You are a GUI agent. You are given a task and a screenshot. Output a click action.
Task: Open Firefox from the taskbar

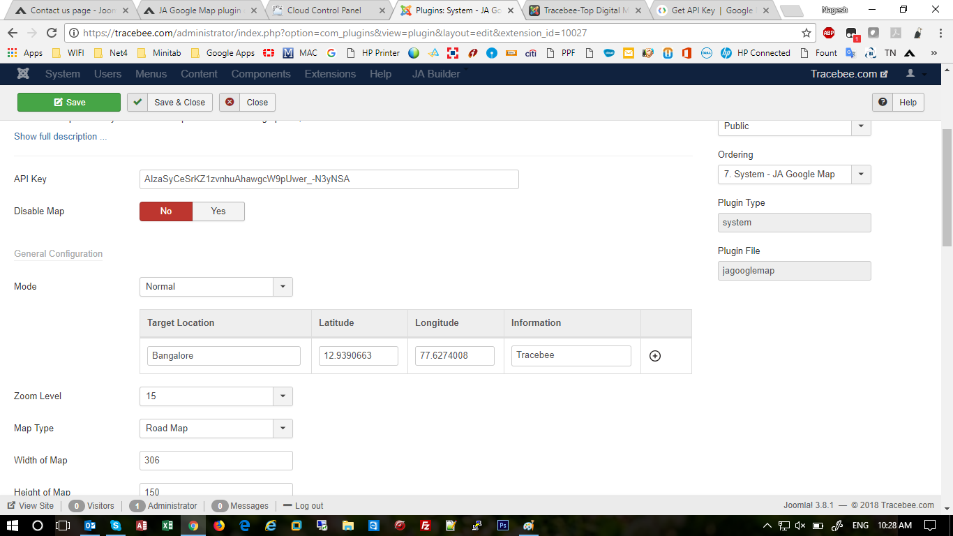(x=219, y=526)
